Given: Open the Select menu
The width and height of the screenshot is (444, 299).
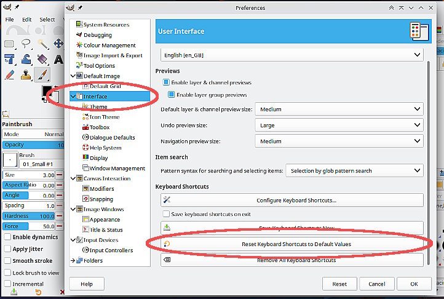Looking at the screenshot, I should click(47, 20).
